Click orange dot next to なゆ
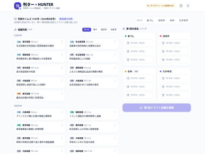Image resolution: width=205 pixels, height=154 pixels. (x=126, y=71)
